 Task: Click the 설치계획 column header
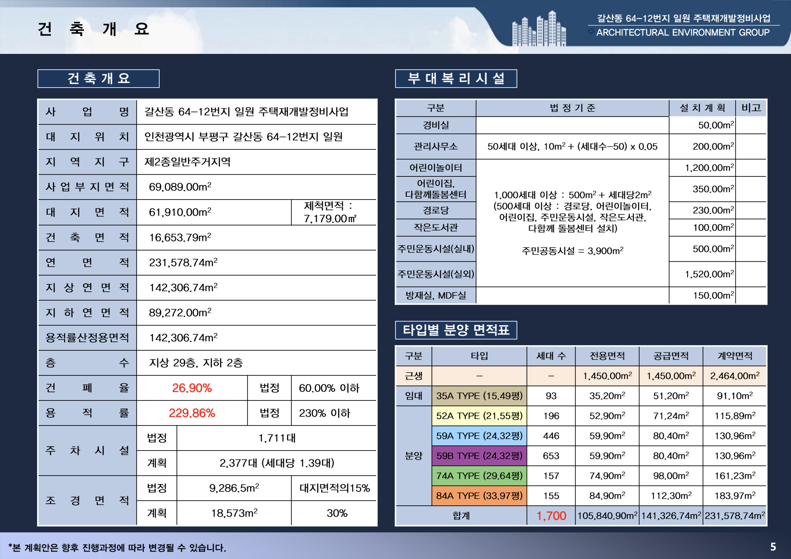click(x=702, y=108)
